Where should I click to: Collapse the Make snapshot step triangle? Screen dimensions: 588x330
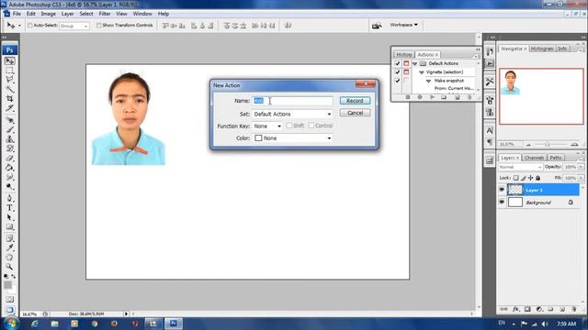(x=428, y=81)
